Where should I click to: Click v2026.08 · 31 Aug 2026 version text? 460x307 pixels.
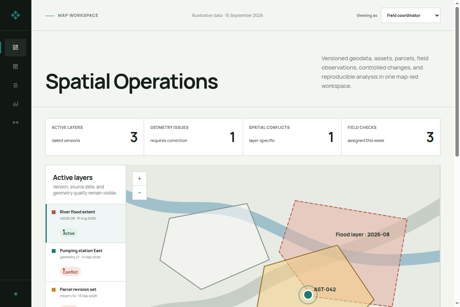tap(78, 218)
